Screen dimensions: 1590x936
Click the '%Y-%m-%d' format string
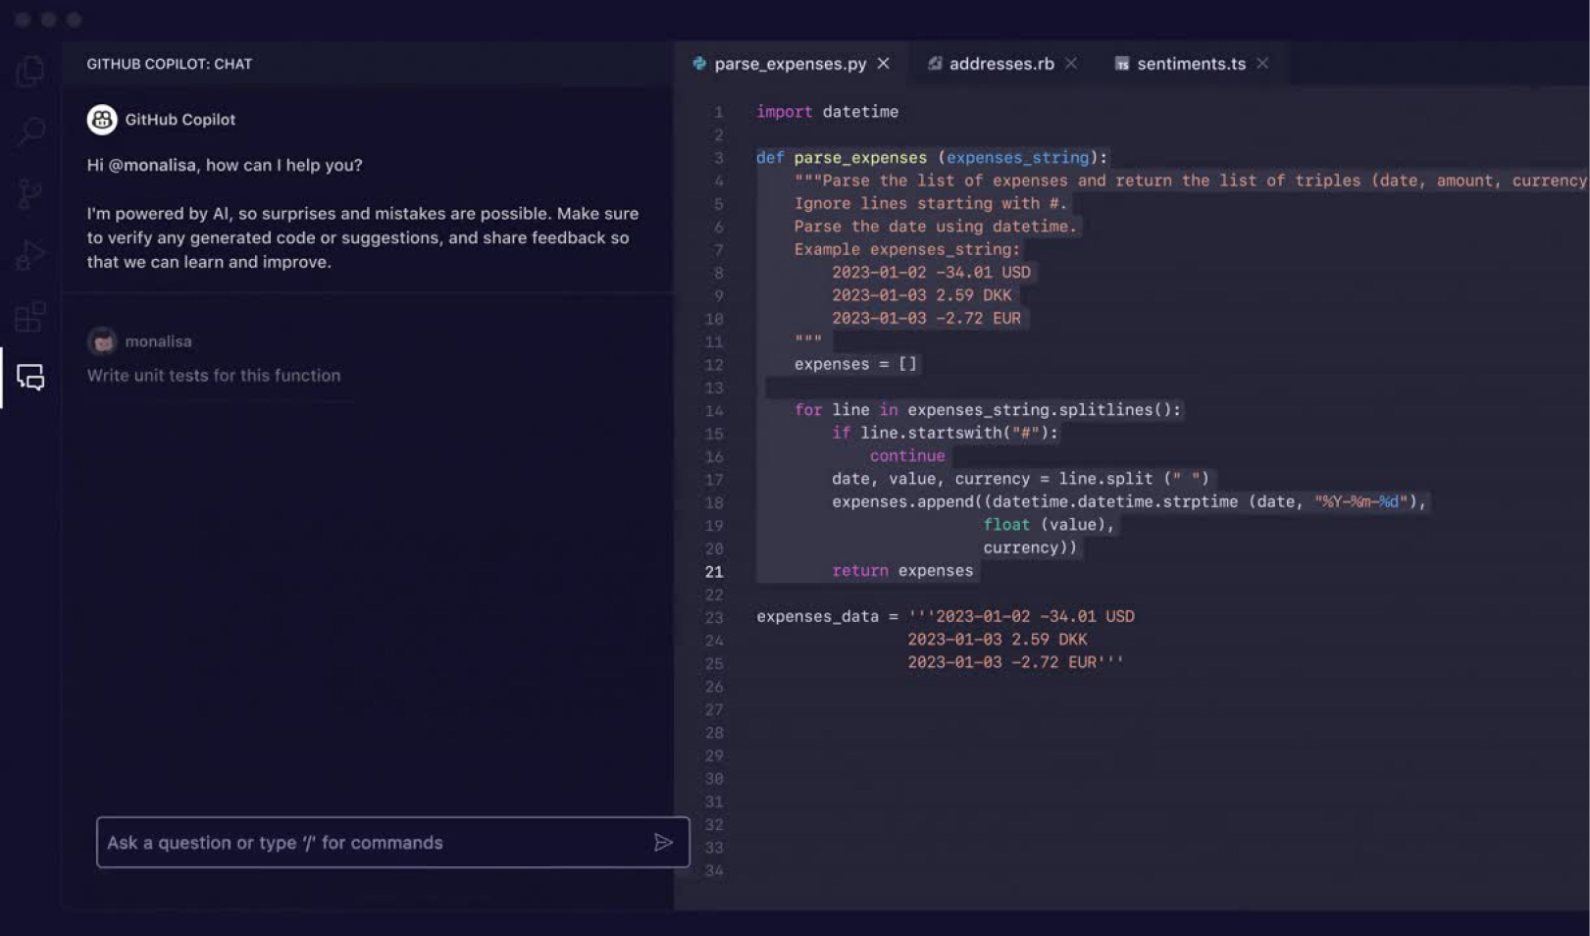coord(1360,501)
